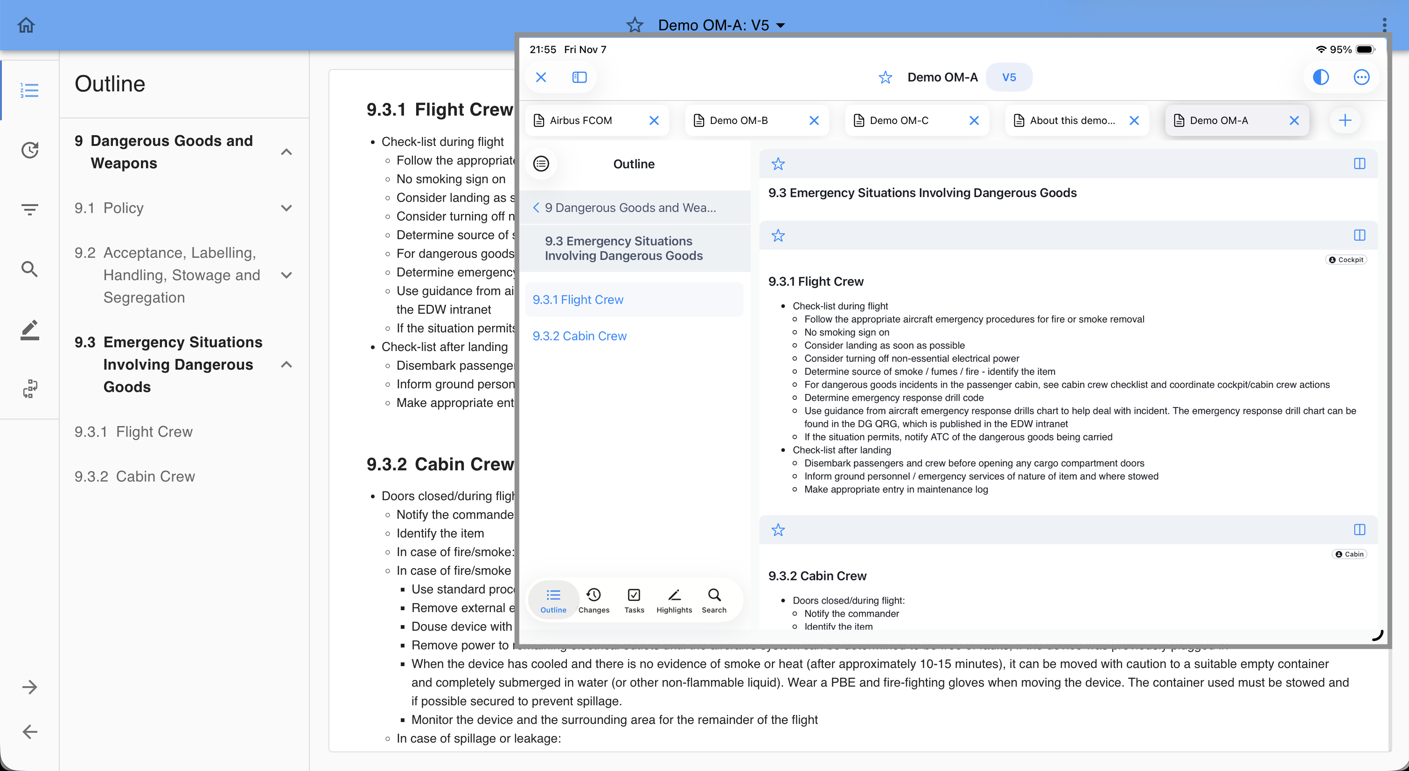Open the highlights pen icon in sidebar

[29, 330]
